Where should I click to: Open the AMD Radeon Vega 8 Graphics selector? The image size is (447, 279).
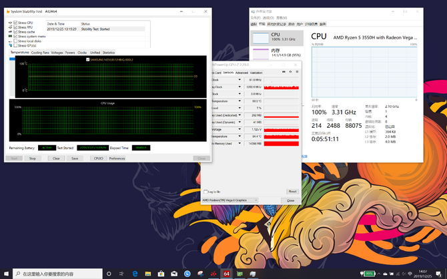230,200
